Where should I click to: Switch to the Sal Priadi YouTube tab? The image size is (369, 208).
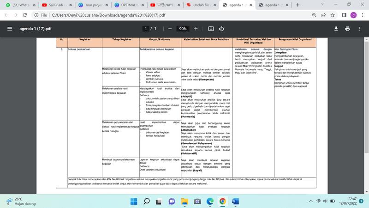(x=57, y=5)
